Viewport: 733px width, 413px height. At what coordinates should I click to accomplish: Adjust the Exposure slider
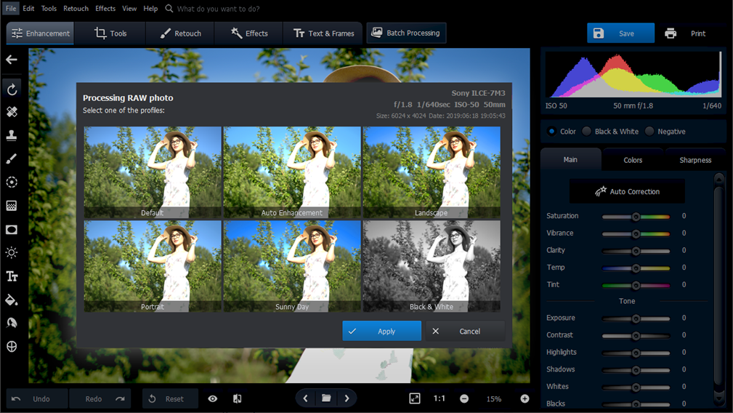pos(636,318)
